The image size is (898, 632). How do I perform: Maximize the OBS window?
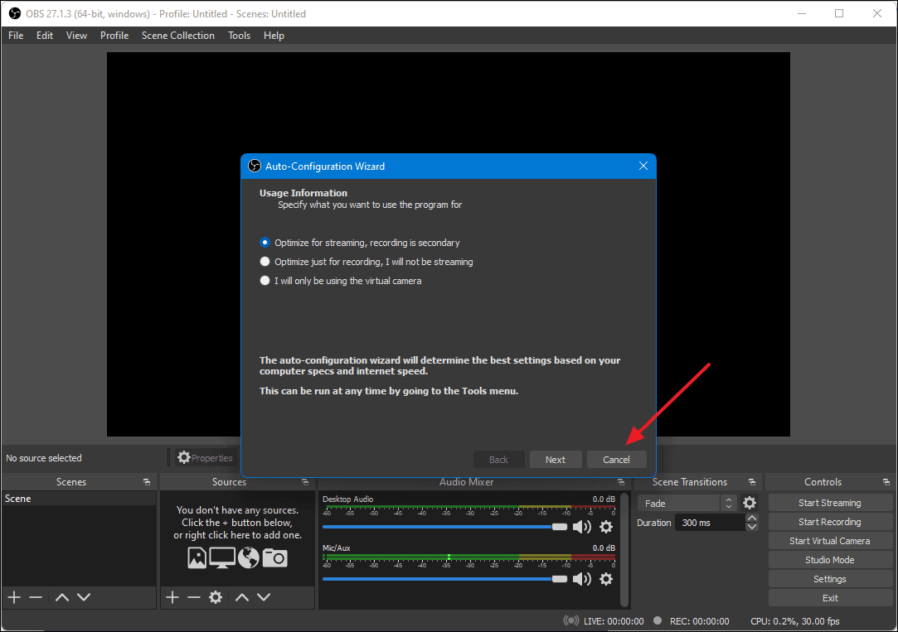click(x=839, y=13)
